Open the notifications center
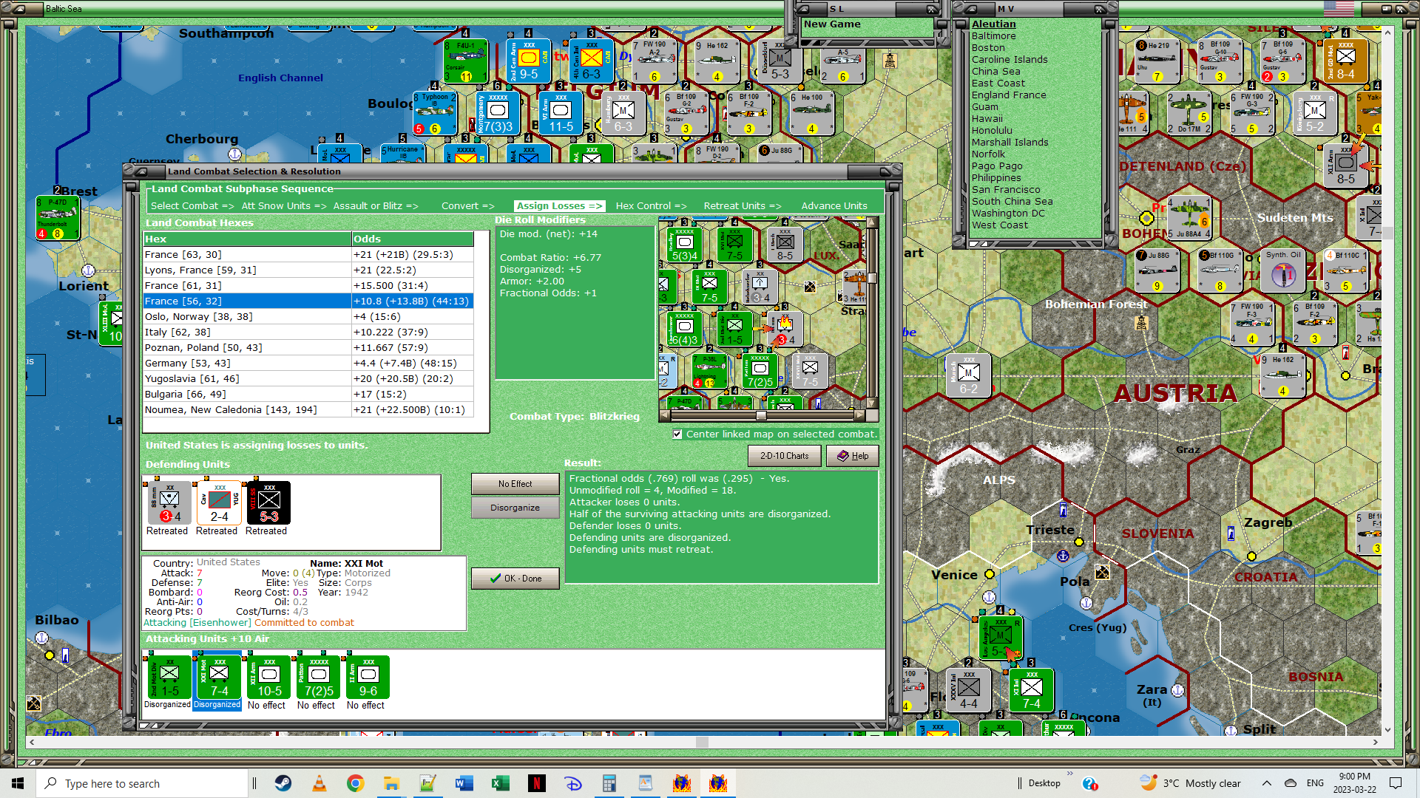The height and width of the screenshot is (798, 1420). pos(1396,783)
